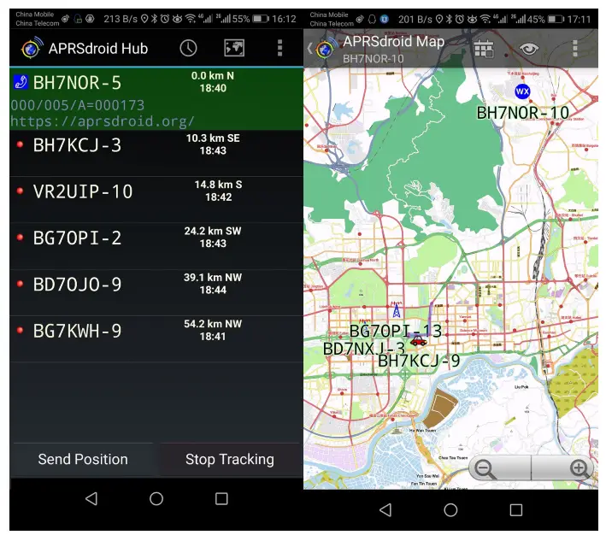Tap the BG7OPI-13 map label

point(395,331)
